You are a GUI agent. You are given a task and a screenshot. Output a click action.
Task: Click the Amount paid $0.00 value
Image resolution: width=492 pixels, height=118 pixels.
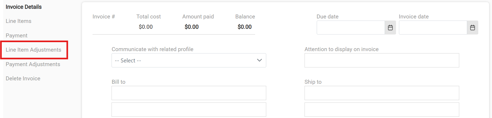coord(192,27)
